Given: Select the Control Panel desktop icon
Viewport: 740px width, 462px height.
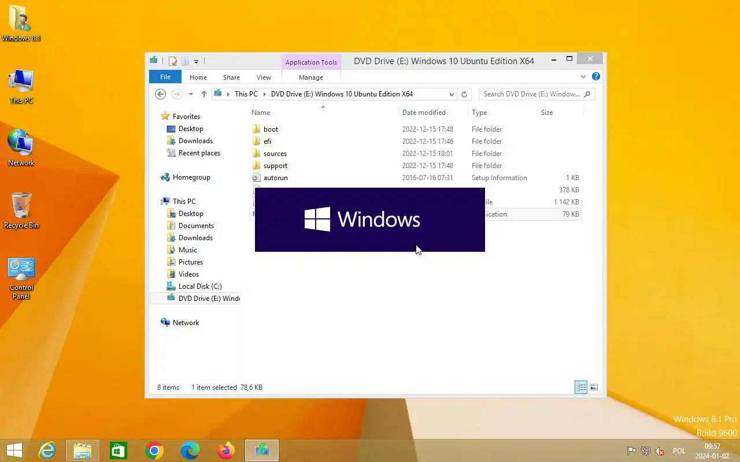Looking at the screenshot, I should click(x=21, y=278).
